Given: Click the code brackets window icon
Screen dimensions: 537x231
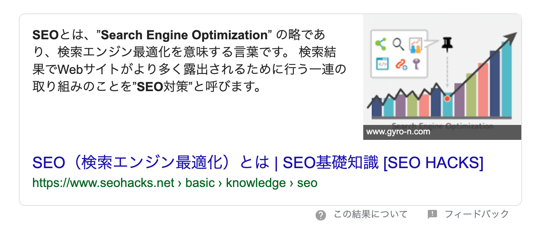Looking at the screenshot, I should (x=383, y=63).
